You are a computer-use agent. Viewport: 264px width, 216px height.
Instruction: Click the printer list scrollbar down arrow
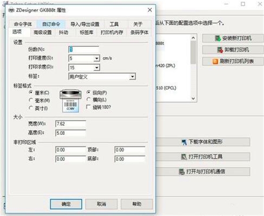pos(193,98)
